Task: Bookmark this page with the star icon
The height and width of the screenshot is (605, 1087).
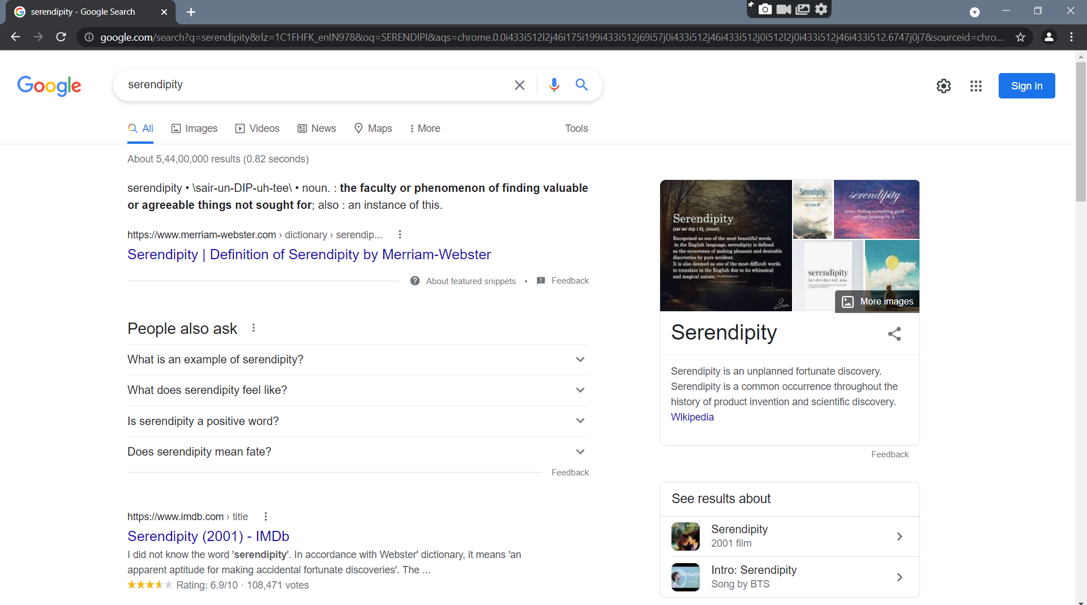Action: (1020, 37)
